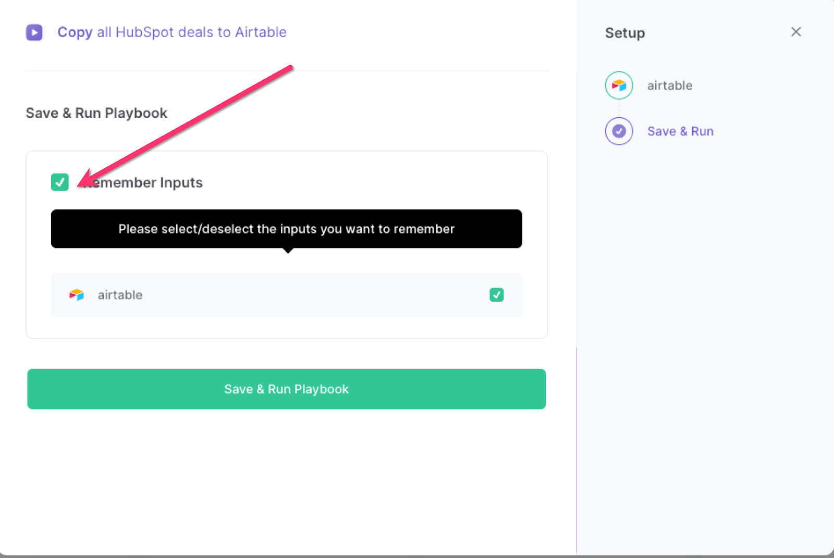This screenshot has width=834, height=558.
Task: Uncheck the airtable input checkbox
Action: tap(497, 295)
